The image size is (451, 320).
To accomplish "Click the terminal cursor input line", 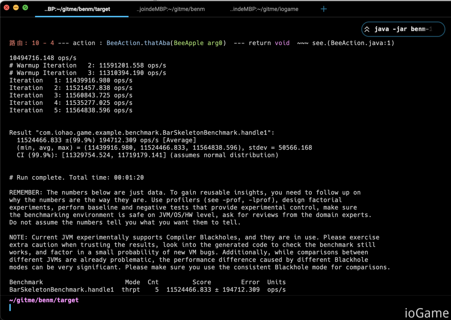I will [10, 307].
